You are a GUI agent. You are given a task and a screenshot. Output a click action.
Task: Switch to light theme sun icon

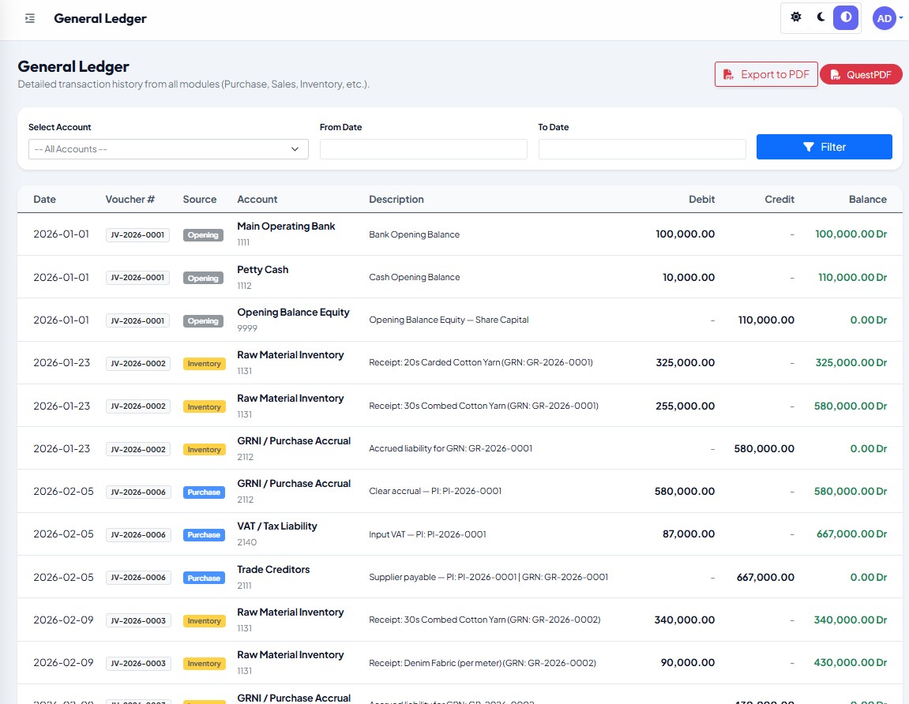coord(796,17)
